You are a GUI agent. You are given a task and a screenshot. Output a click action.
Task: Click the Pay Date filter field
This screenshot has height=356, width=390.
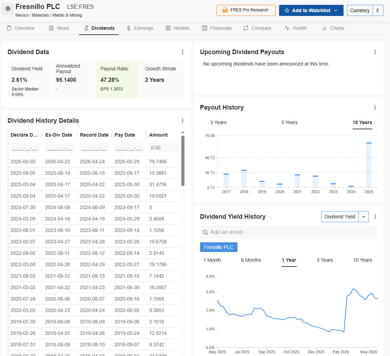click(x=129, y=148)
